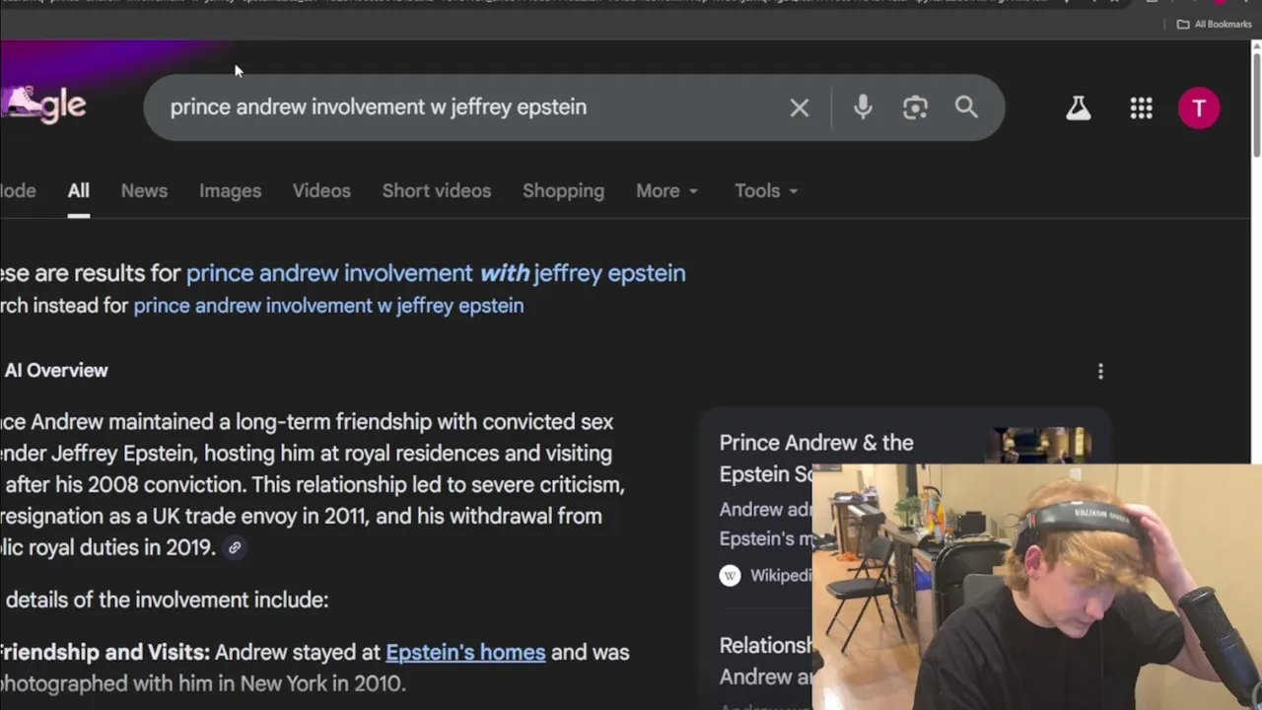Open Google Lens image search
The width and height of the screenshot is (1262, 710).
point(915,107)
